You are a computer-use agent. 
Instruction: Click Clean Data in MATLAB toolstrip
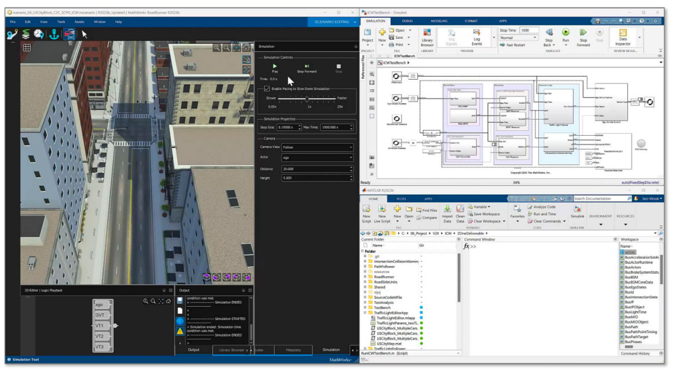[460, 214]
